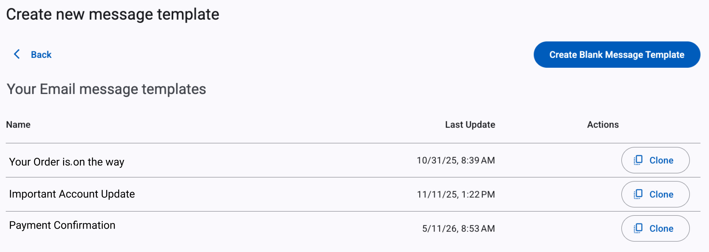Image resolution: width=709 pixels, height=252 pixels.
Task: Click the Name column header
Action: point(18,125)
